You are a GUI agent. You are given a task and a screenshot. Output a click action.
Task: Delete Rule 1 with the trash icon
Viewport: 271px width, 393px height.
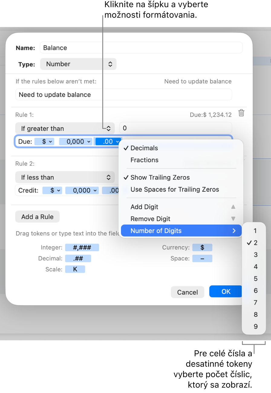(x=241, y=113)
